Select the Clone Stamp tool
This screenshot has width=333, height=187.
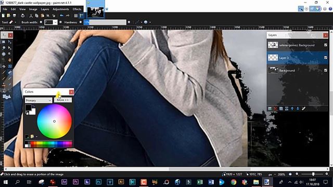pos(4,85)
